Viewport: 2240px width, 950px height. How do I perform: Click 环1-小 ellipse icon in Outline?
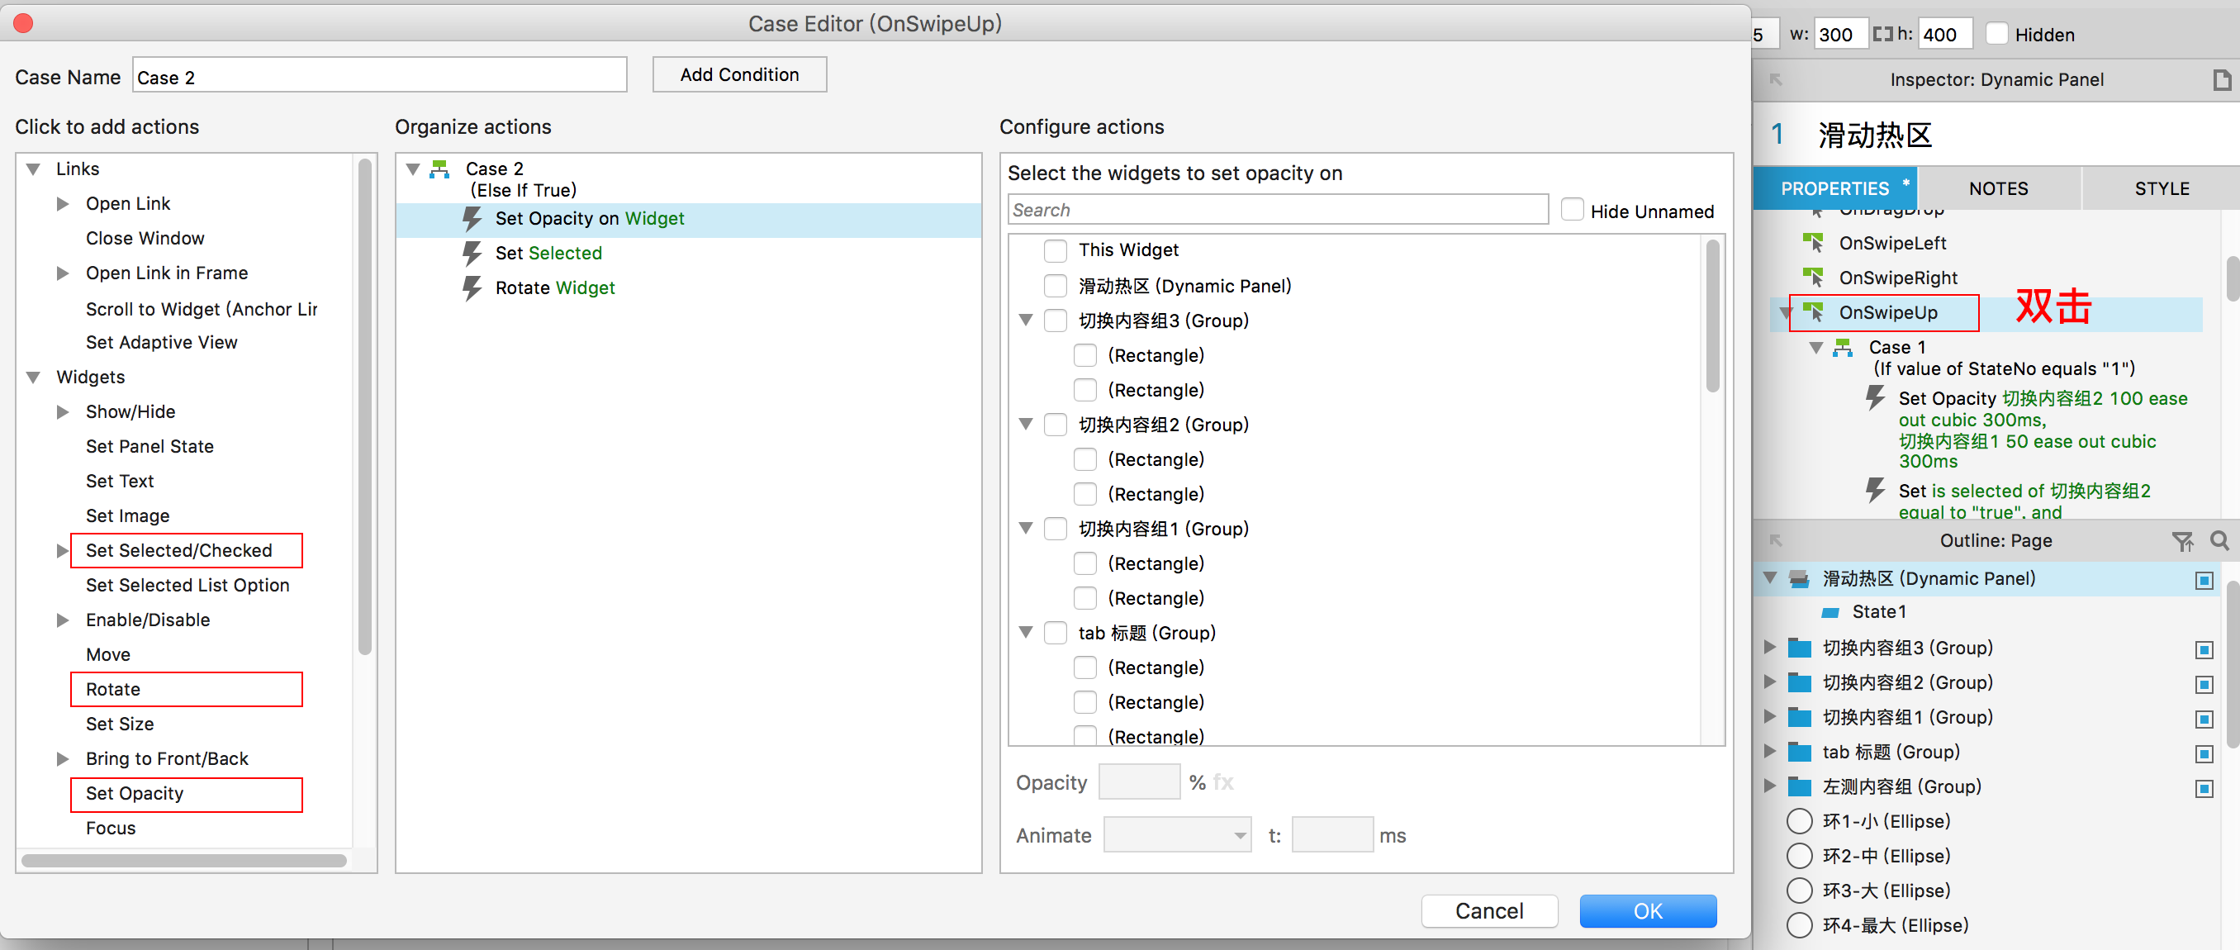(x=1798, y=821)
